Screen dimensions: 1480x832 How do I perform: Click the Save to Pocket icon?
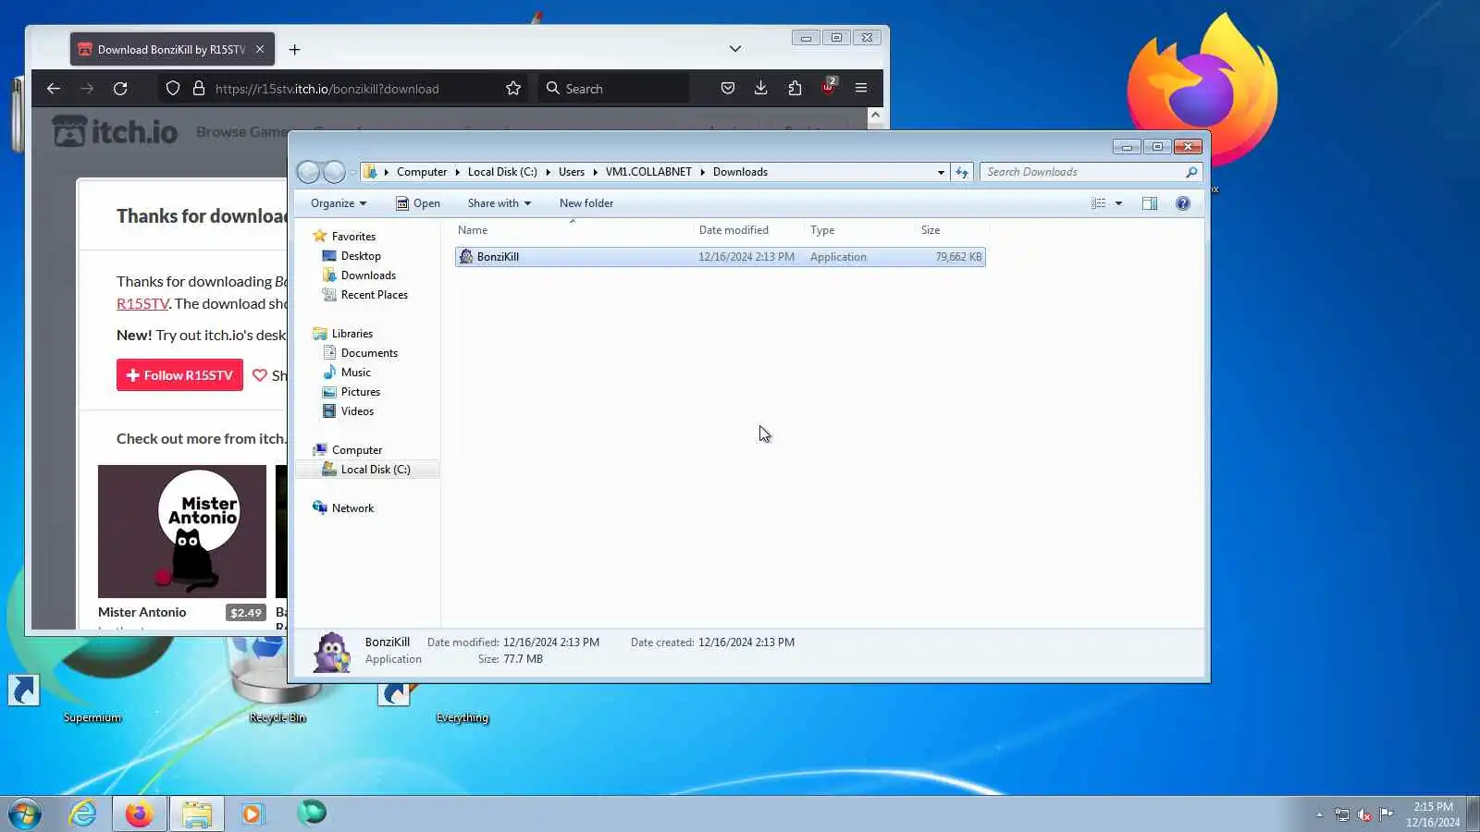pos(728,88)
